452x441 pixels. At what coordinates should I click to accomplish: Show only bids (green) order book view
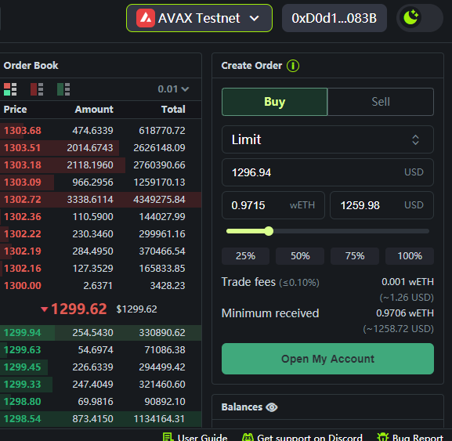pos(63,89)
